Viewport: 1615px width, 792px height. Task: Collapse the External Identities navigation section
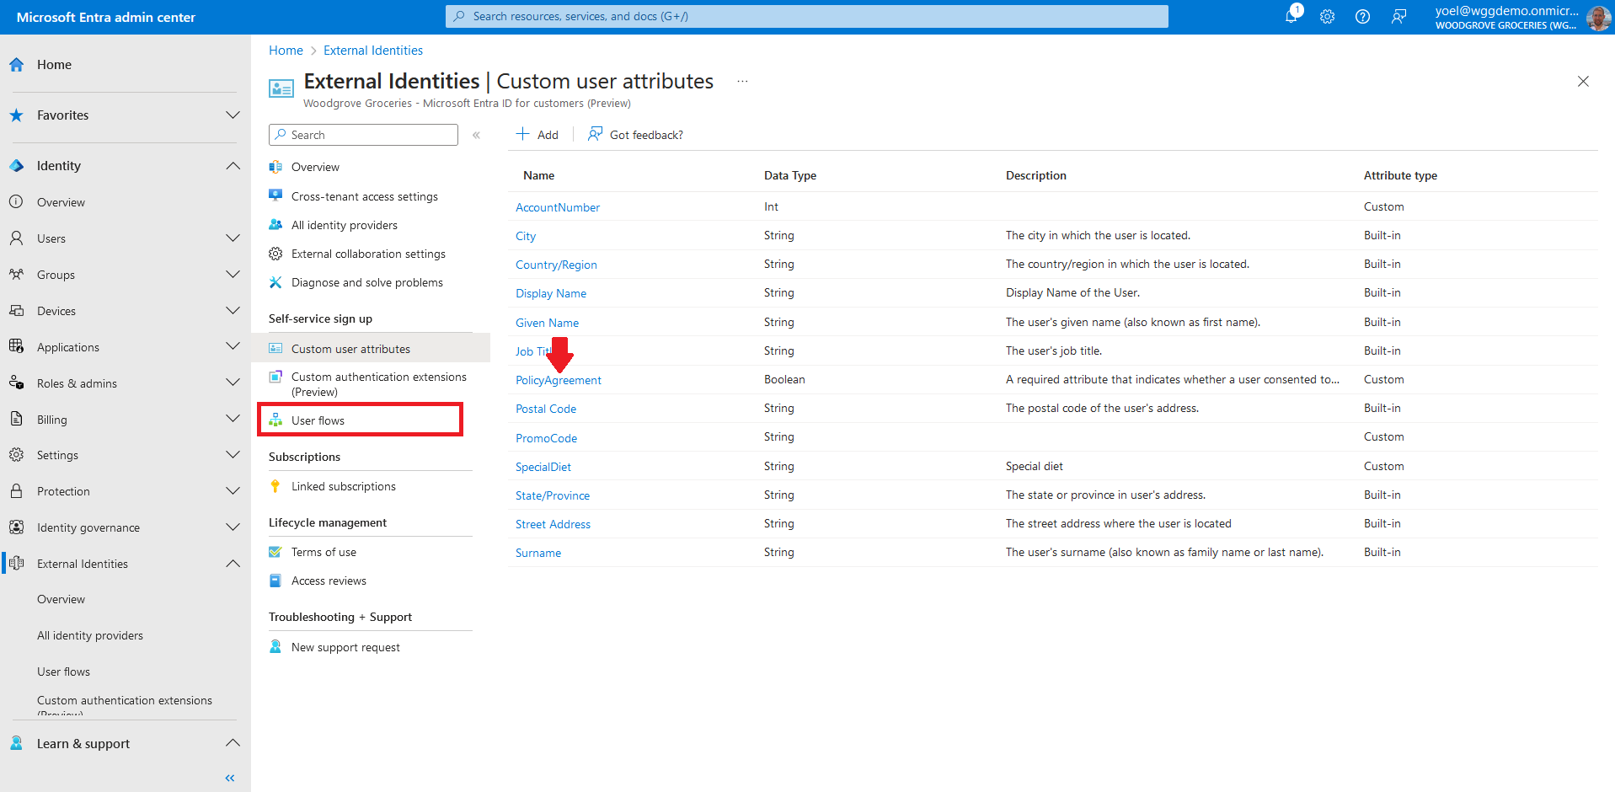pyautogui.click(x=233, y=564)
